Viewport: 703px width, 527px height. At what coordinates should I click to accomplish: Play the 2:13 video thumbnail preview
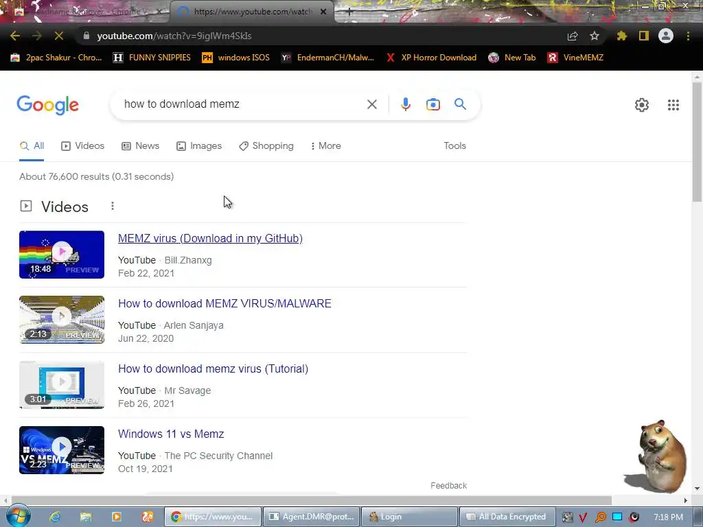coord(62,320)
